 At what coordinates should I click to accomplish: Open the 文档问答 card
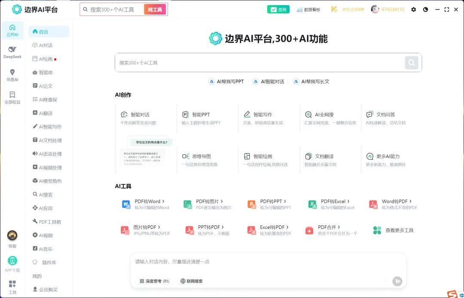(391, 118)
